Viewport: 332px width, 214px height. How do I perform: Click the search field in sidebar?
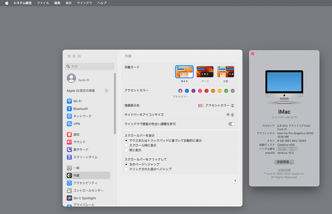tap(90, 66)
